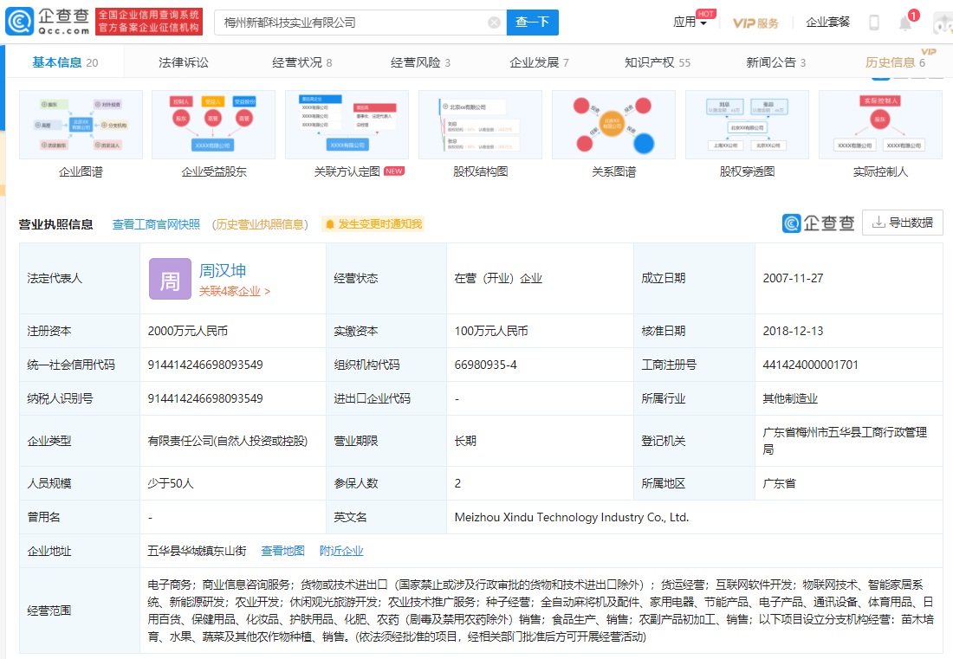
Task: Select the company type 有限责任公司(自然人投资或控股)
Action: [227, 441]
